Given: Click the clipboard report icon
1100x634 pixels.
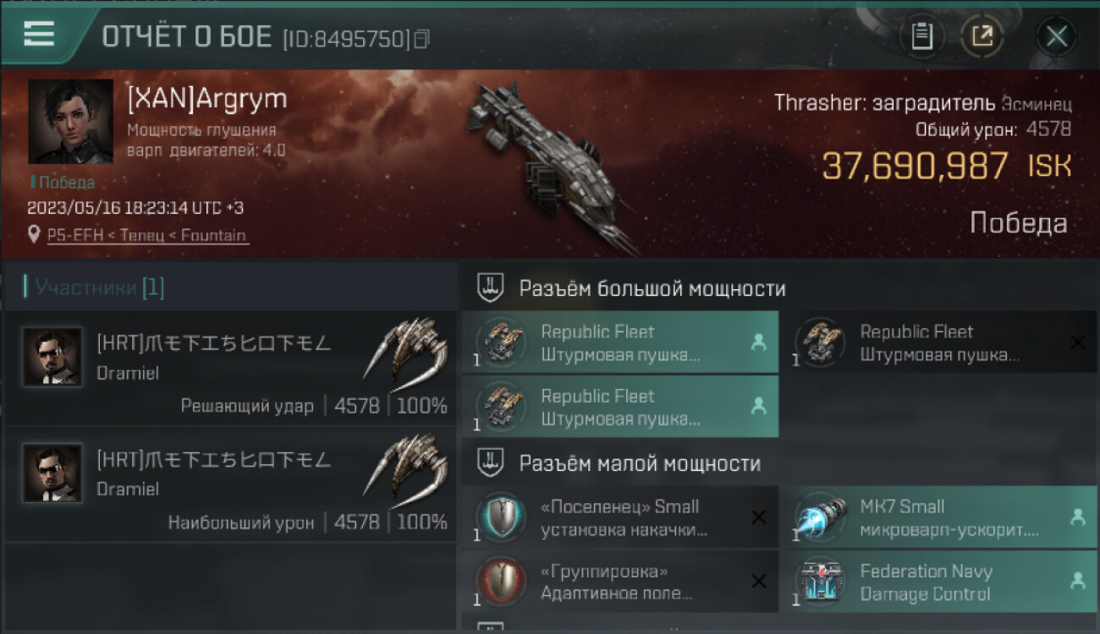Looking at the screenshot, I should pyautogui.click(x=922, y=36).
